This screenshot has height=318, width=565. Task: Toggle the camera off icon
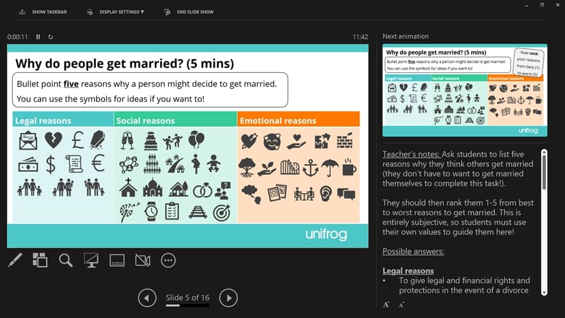click(x=142, y=261)
